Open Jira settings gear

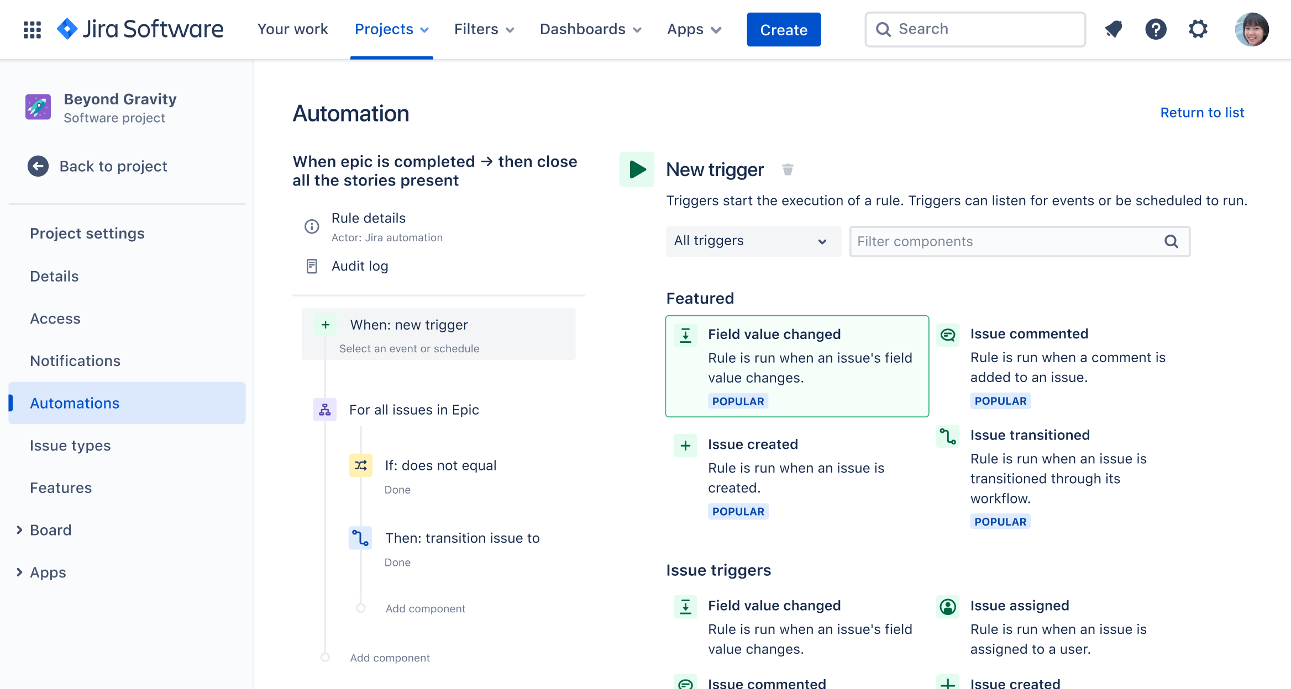[x=1198, y=29]
